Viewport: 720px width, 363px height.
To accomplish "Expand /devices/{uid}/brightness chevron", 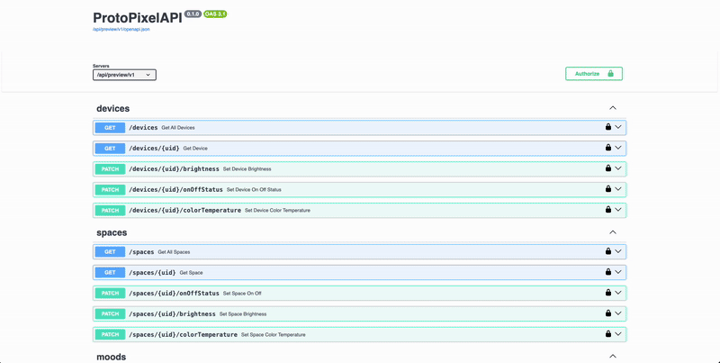I will pyautogui.click(x=618, y=168).
